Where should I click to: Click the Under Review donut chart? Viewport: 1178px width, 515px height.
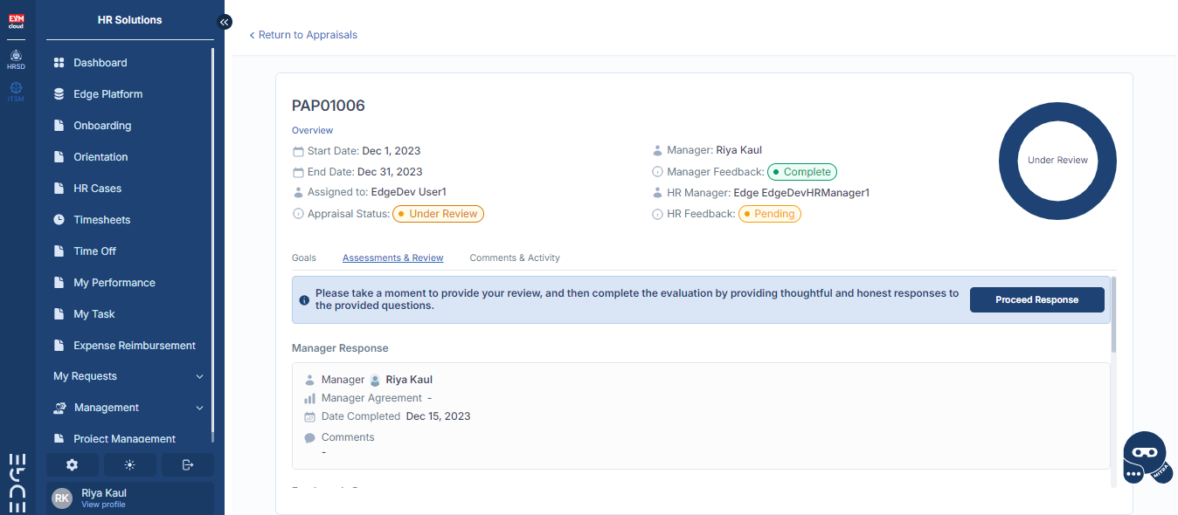click(1057, 161)
